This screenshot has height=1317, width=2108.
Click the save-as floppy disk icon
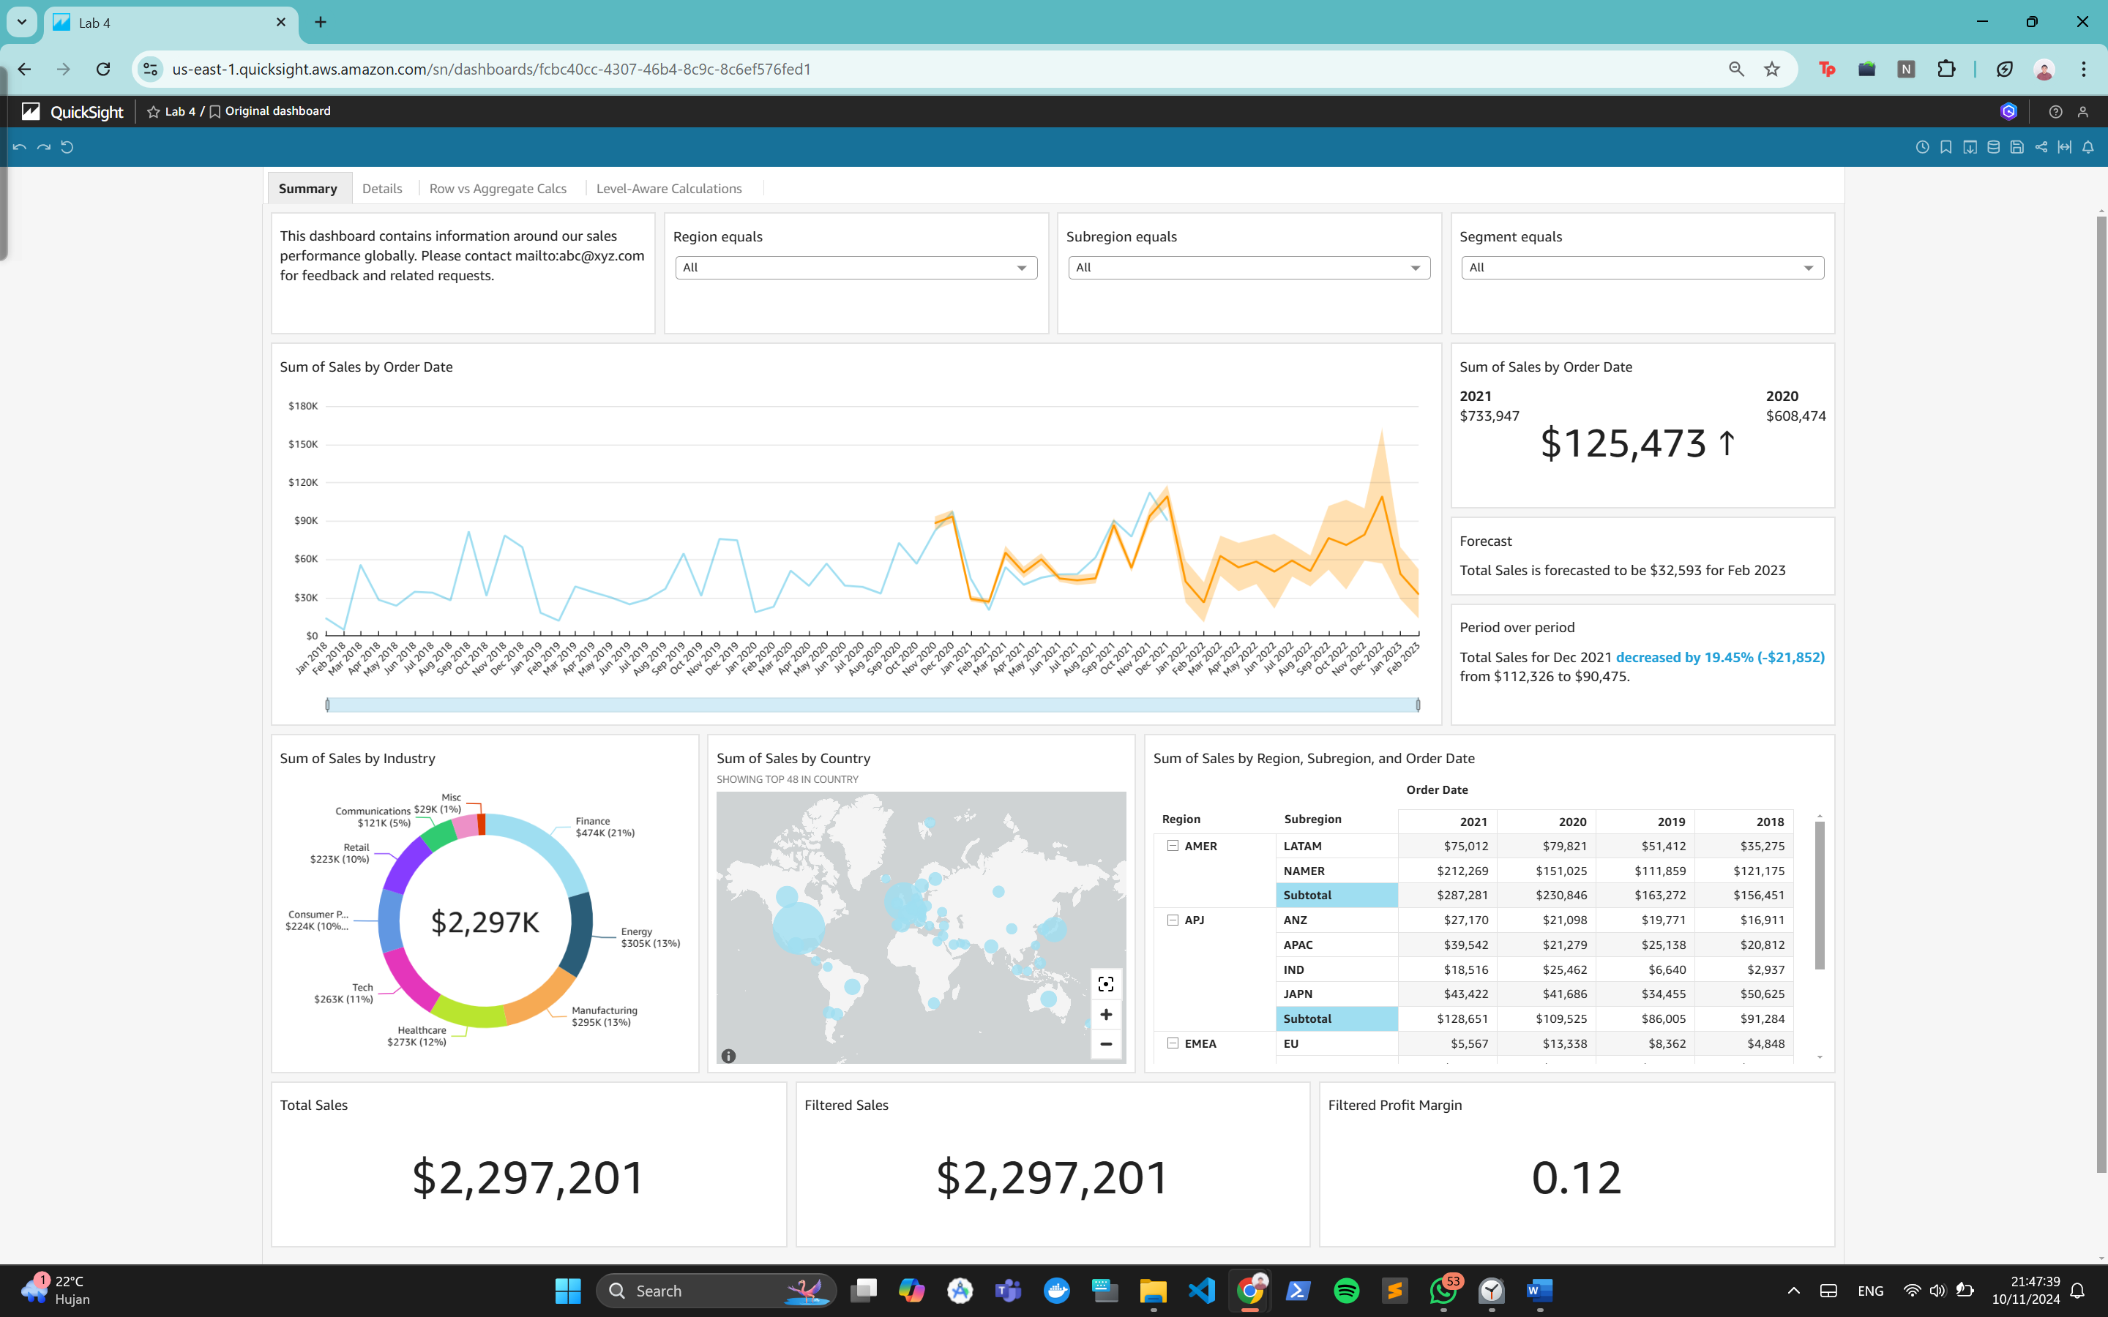pyautogui.click(x=2017, y=147)
